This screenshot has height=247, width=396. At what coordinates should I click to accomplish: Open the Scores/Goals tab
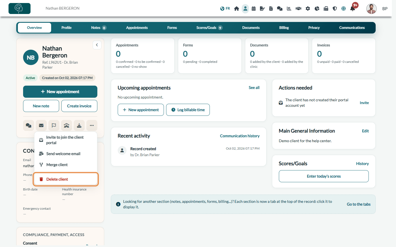click(209, 28)
